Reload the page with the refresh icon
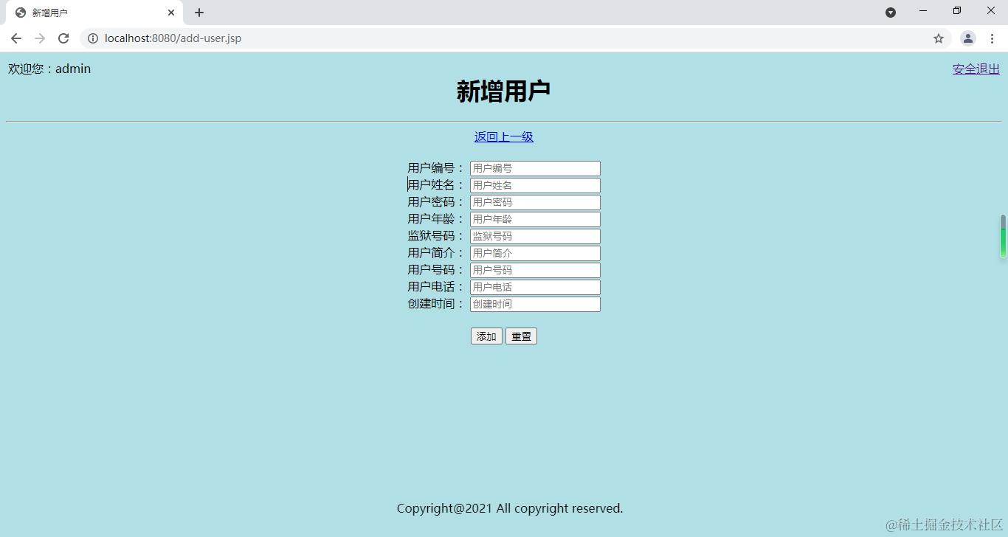The height and width of the screenshot is (537, 1008). point(63,38)
